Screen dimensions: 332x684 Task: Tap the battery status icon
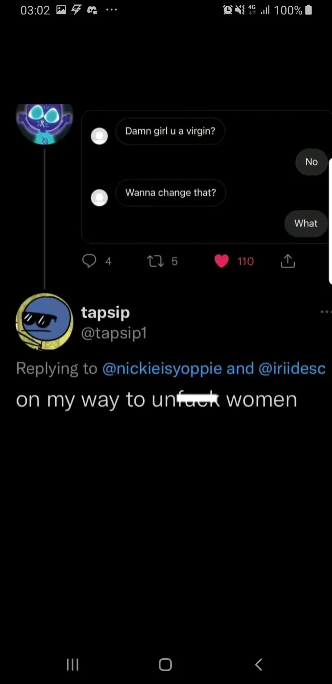click(309, 10)
